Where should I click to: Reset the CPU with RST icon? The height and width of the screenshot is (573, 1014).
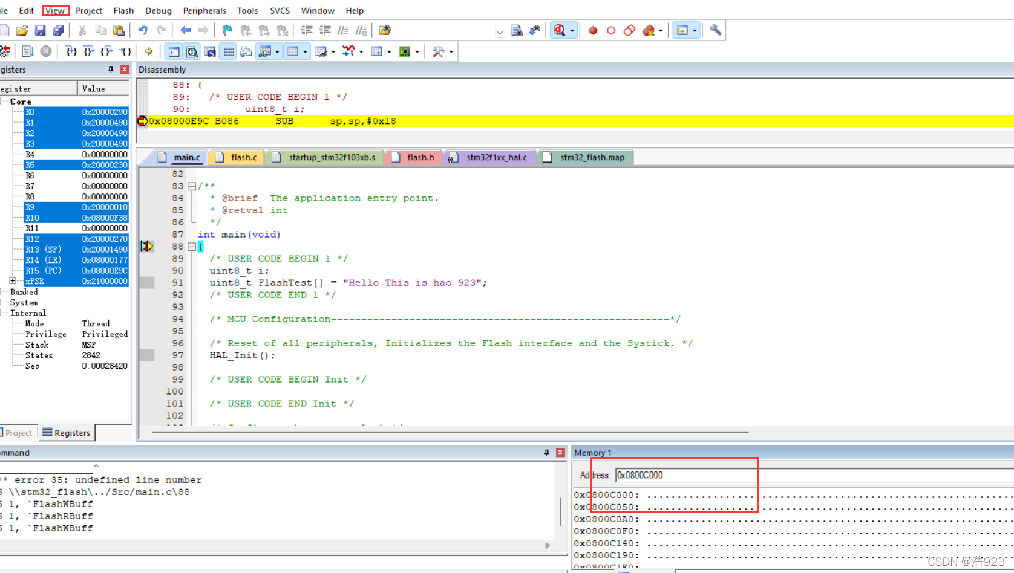coord(5,51)
